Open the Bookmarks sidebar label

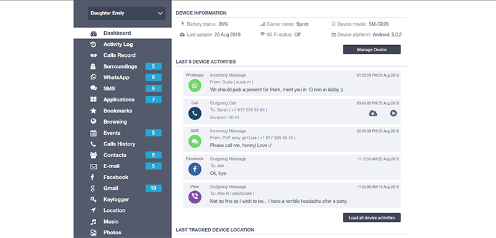(x=118, y=111)
